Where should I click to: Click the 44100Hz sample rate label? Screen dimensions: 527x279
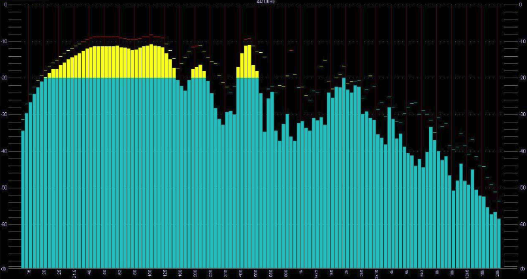click(x=263, y=3)
